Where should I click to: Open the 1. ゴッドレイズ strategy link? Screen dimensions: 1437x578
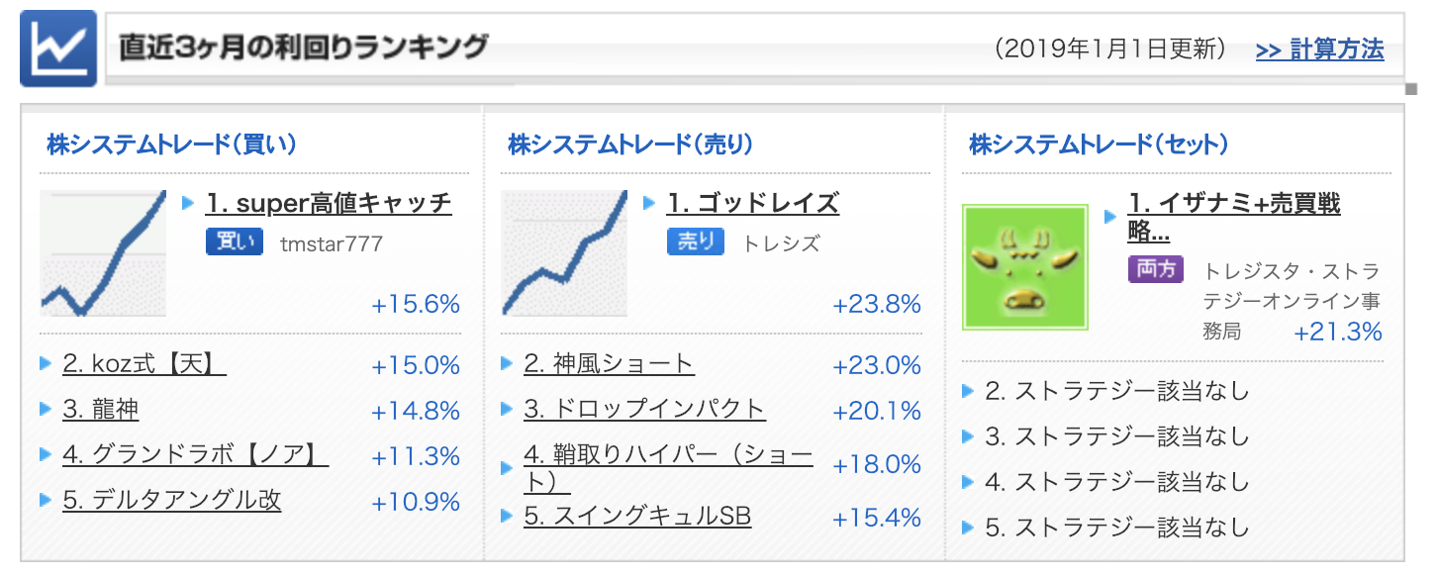[752, 203]
